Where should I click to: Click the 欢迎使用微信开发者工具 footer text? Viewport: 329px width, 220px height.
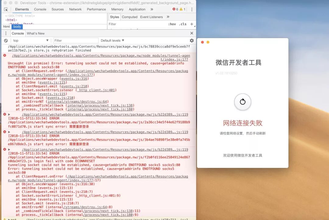242,155
